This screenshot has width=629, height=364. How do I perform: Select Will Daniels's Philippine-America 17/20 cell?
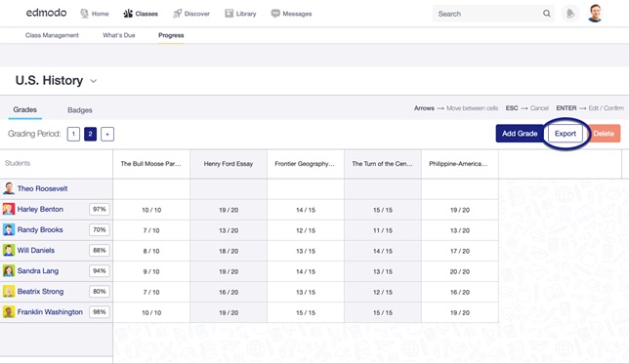[x=460, y=251]
